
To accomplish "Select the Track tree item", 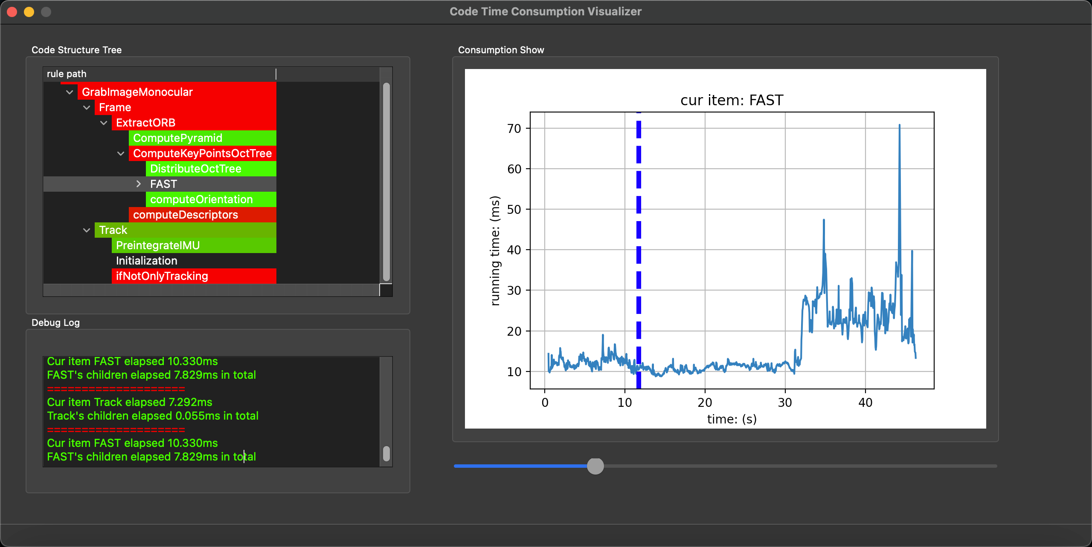I will (186, 230).
